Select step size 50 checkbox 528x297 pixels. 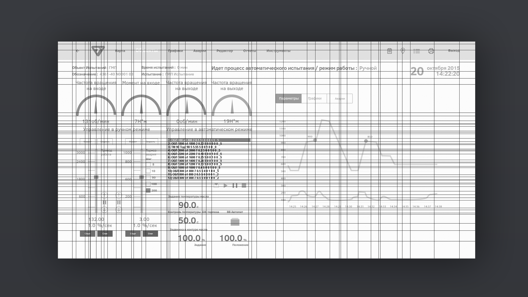click(148, 177)
